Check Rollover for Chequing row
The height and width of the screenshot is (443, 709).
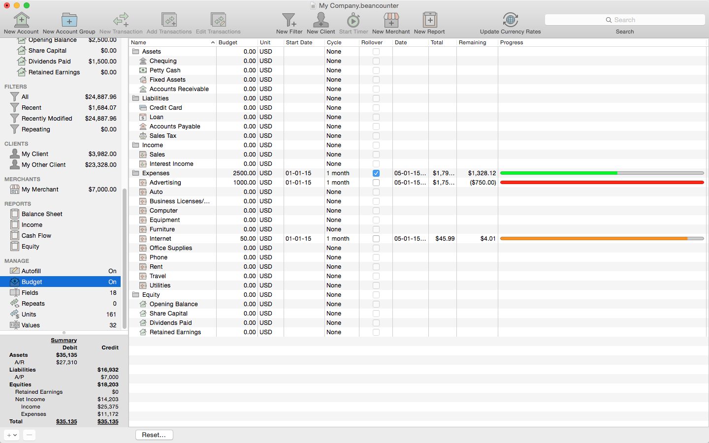[x=376, y=61]
